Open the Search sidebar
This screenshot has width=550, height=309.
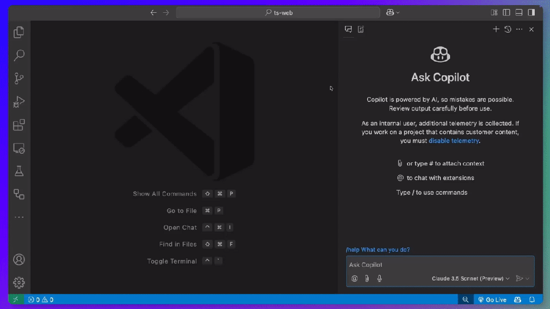pos(19,55)
